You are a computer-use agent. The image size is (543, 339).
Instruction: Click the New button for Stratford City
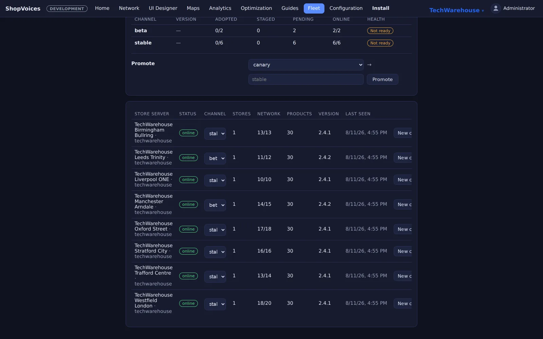[x=403, y=252]
